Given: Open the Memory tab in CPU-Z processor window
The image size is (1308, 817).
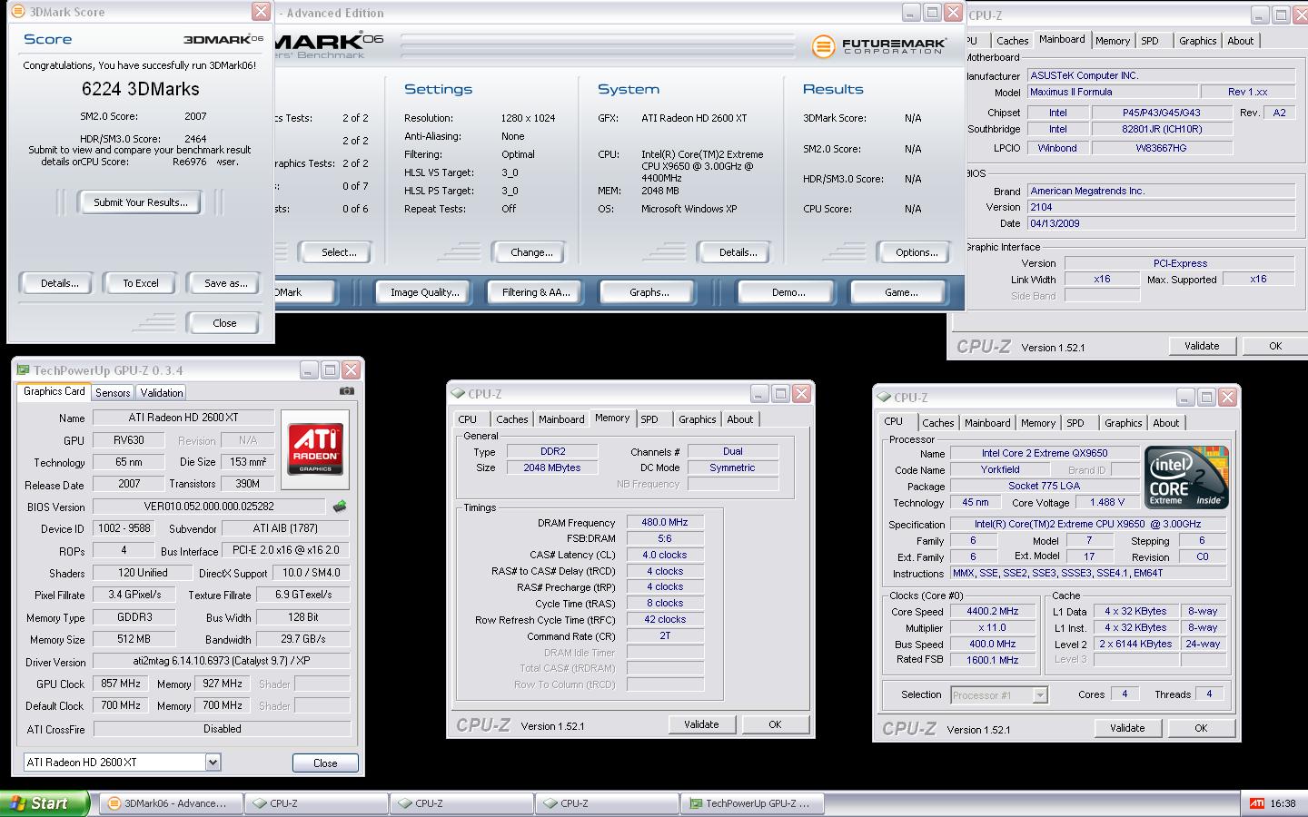Looking at the screenshot, I should coord(1037,423).
